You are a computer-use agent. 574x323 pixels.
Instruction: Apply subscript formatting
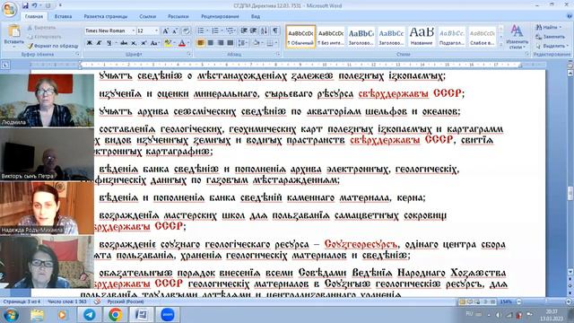134,43
